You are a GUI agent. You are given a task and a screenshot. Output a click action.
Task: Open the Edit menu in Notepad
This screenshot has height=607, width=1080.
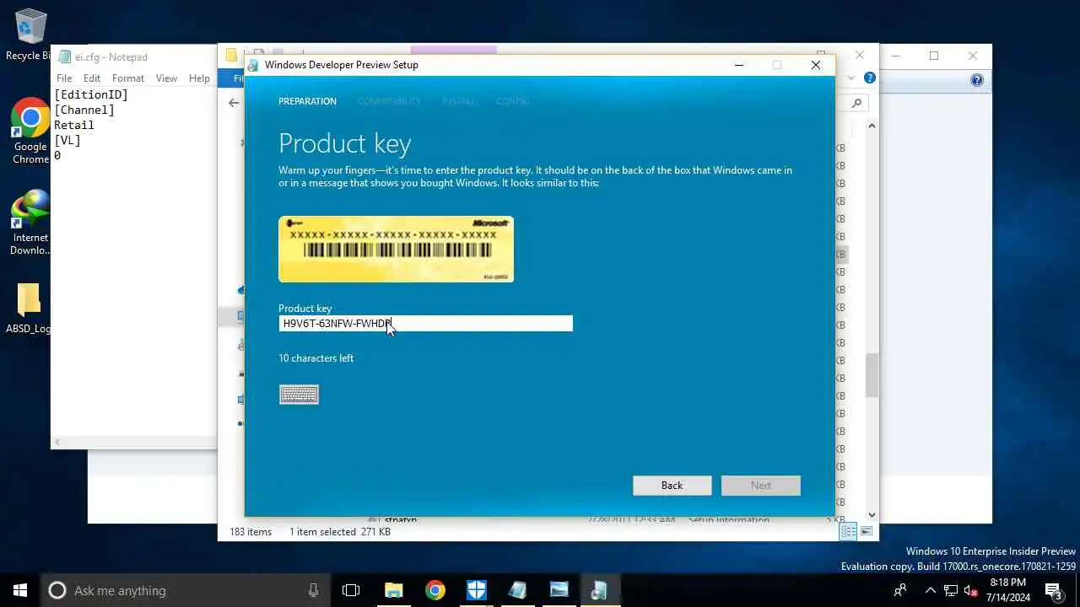(92, 78)
